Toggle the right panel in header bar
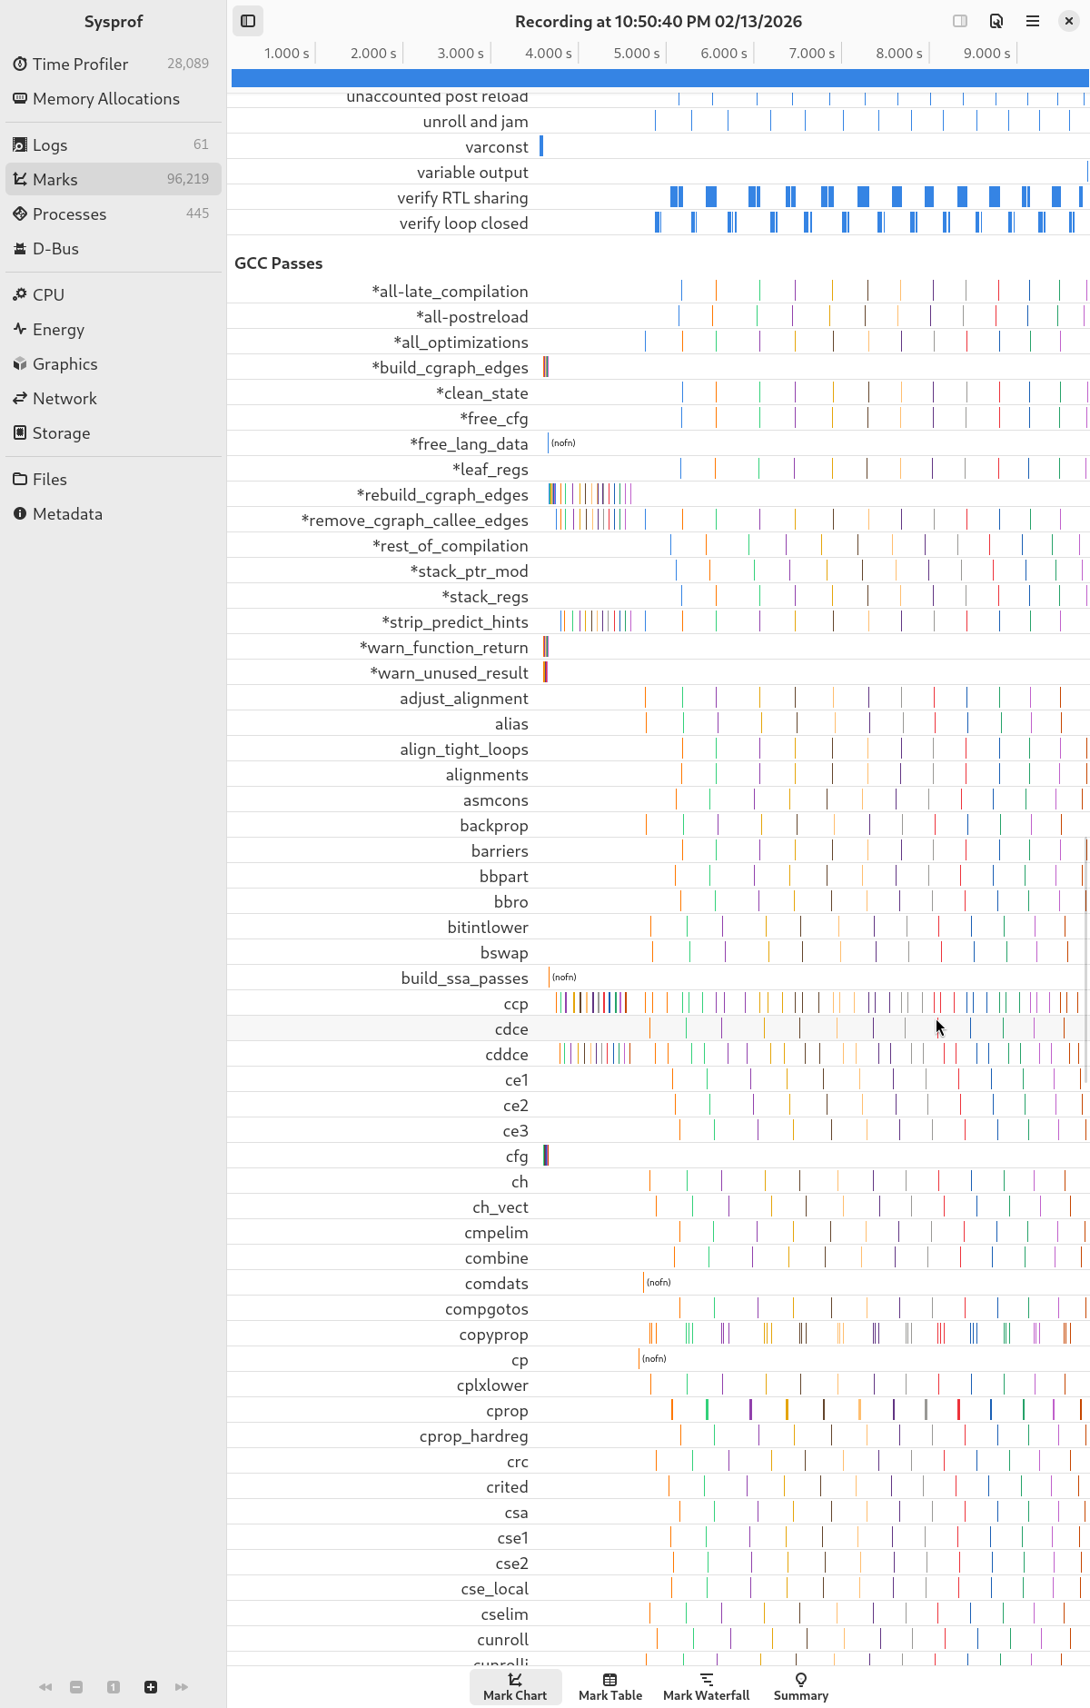Image resolution: width=1090 pixels, height=1708 pixels. pos(960,21)
